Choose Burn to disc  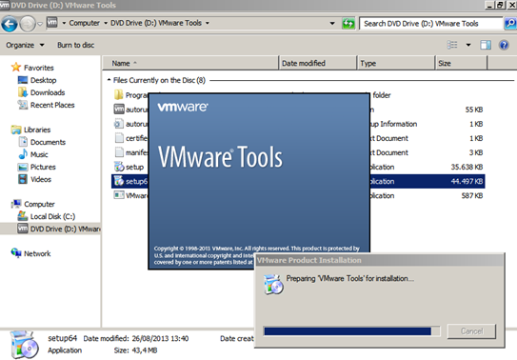(76, 45)
